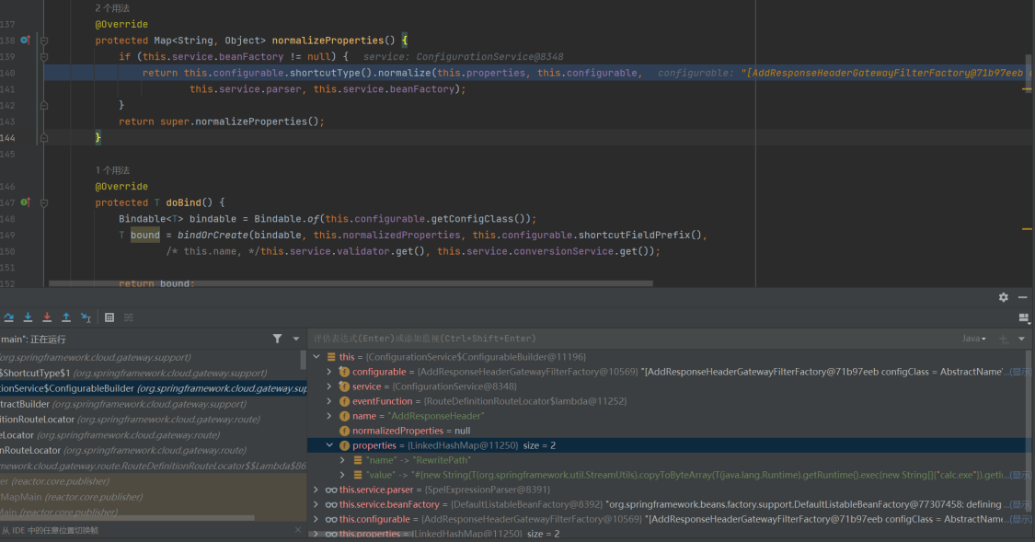This screenshot has height=542, width=1035.
Task: Click the Trace Current Stream Chain icon
Action: 129,317
